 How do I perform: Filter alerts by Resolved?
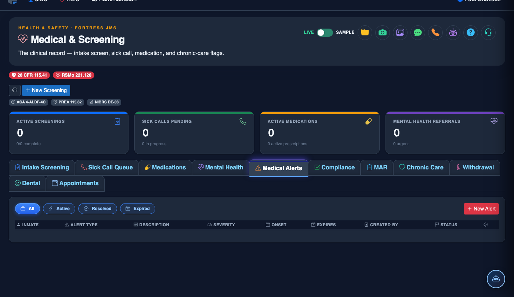[98, 209]
